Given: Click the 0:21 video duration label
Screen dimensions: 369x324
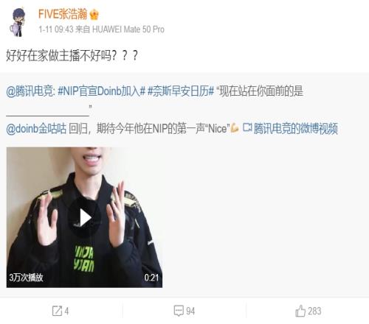Looking at the screenshot, I should [151, 278].
